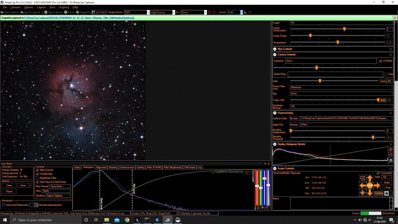This screenshot has width=398, height=224.
Task: Click the auto-stretch lightning icon in Display Histogram Stretch
Action: (391, 150)
